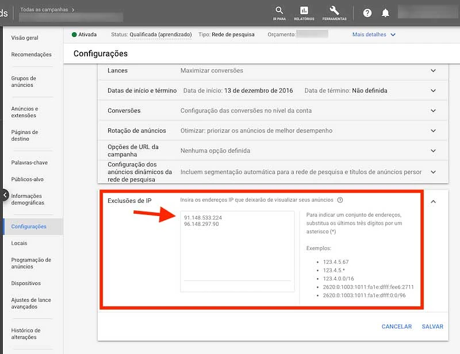
Task: Open Públicos-alvo in sidebar
Action: pos(27,179)
